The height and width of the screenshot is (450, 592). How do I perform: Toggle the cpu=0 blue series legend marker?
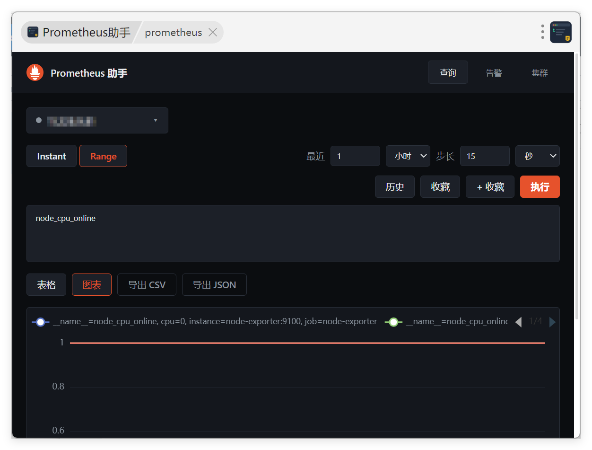pyautogui.click(x=41, y=322)
